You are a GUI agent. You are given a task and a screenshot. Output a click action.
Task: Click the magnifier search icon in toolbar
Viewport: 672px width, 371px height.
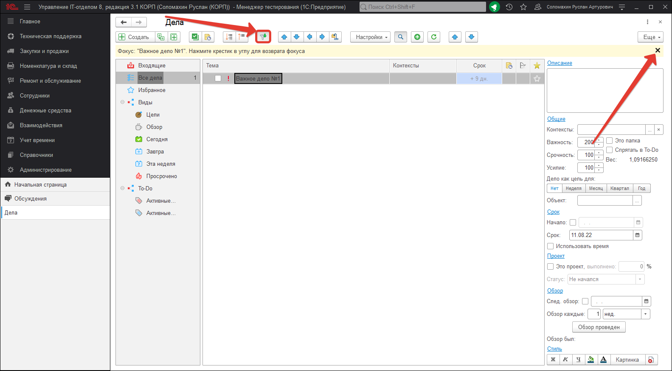400,37
